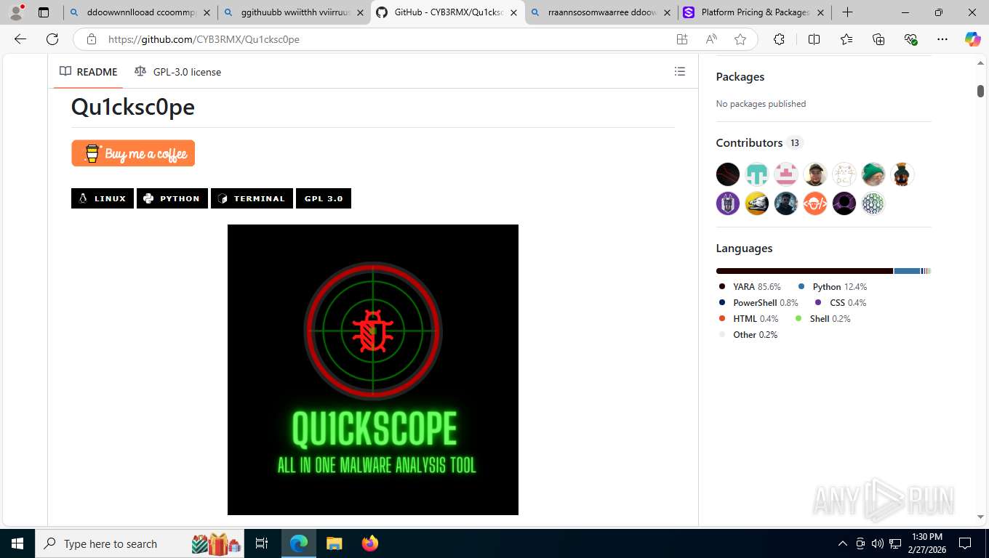Open Settings and more ellipsis menu
Screen dimensions: 989x558
pos(942,39)
